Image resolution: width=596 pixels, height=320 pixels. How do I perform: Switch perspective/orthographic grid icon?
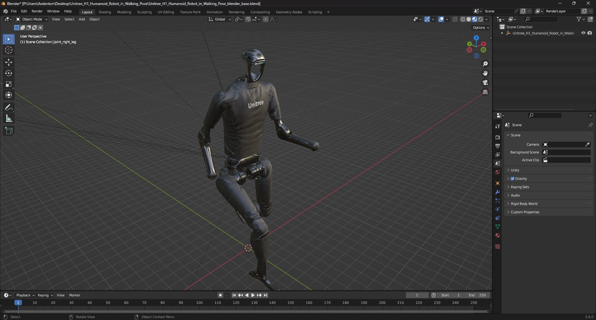pyautogui.click(x=485, y=92)
